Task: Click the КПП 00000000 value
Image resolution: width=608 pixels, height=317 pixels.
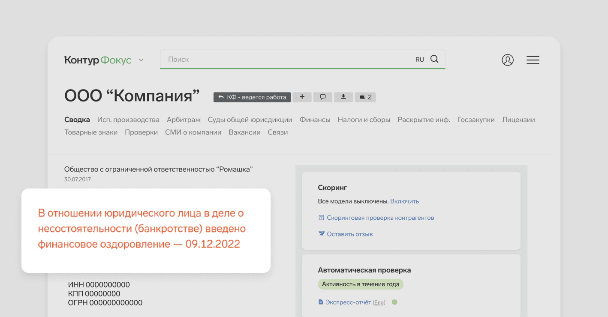Action: [x=94, y=294]
